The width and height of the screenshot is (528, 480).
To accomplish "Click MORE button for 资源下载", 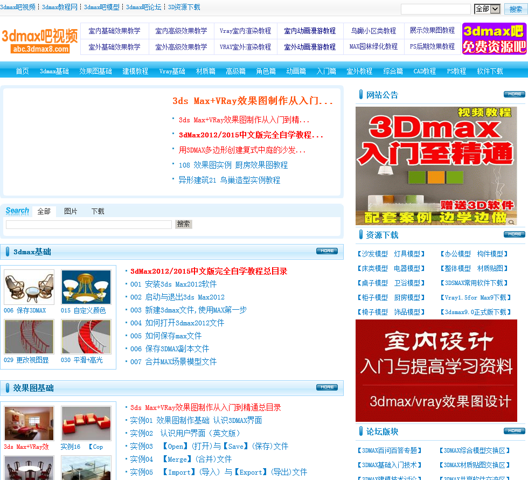I will (515, 234).
